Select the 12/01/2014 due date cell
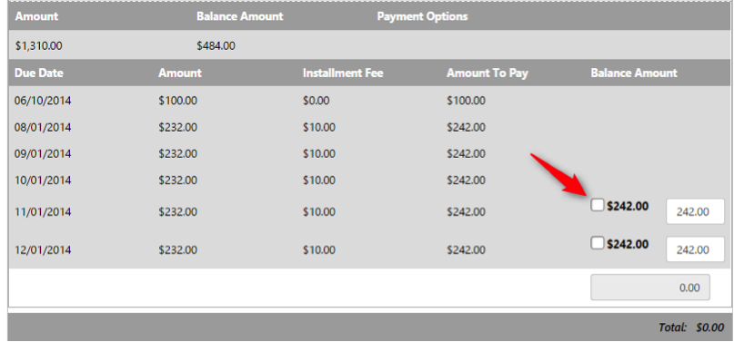This screenshot has width=734, height=342. click(x=43, y=250)
